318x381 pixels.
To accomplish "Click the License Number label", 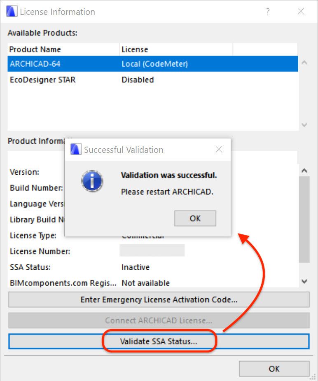I will (x=40, y=251).
